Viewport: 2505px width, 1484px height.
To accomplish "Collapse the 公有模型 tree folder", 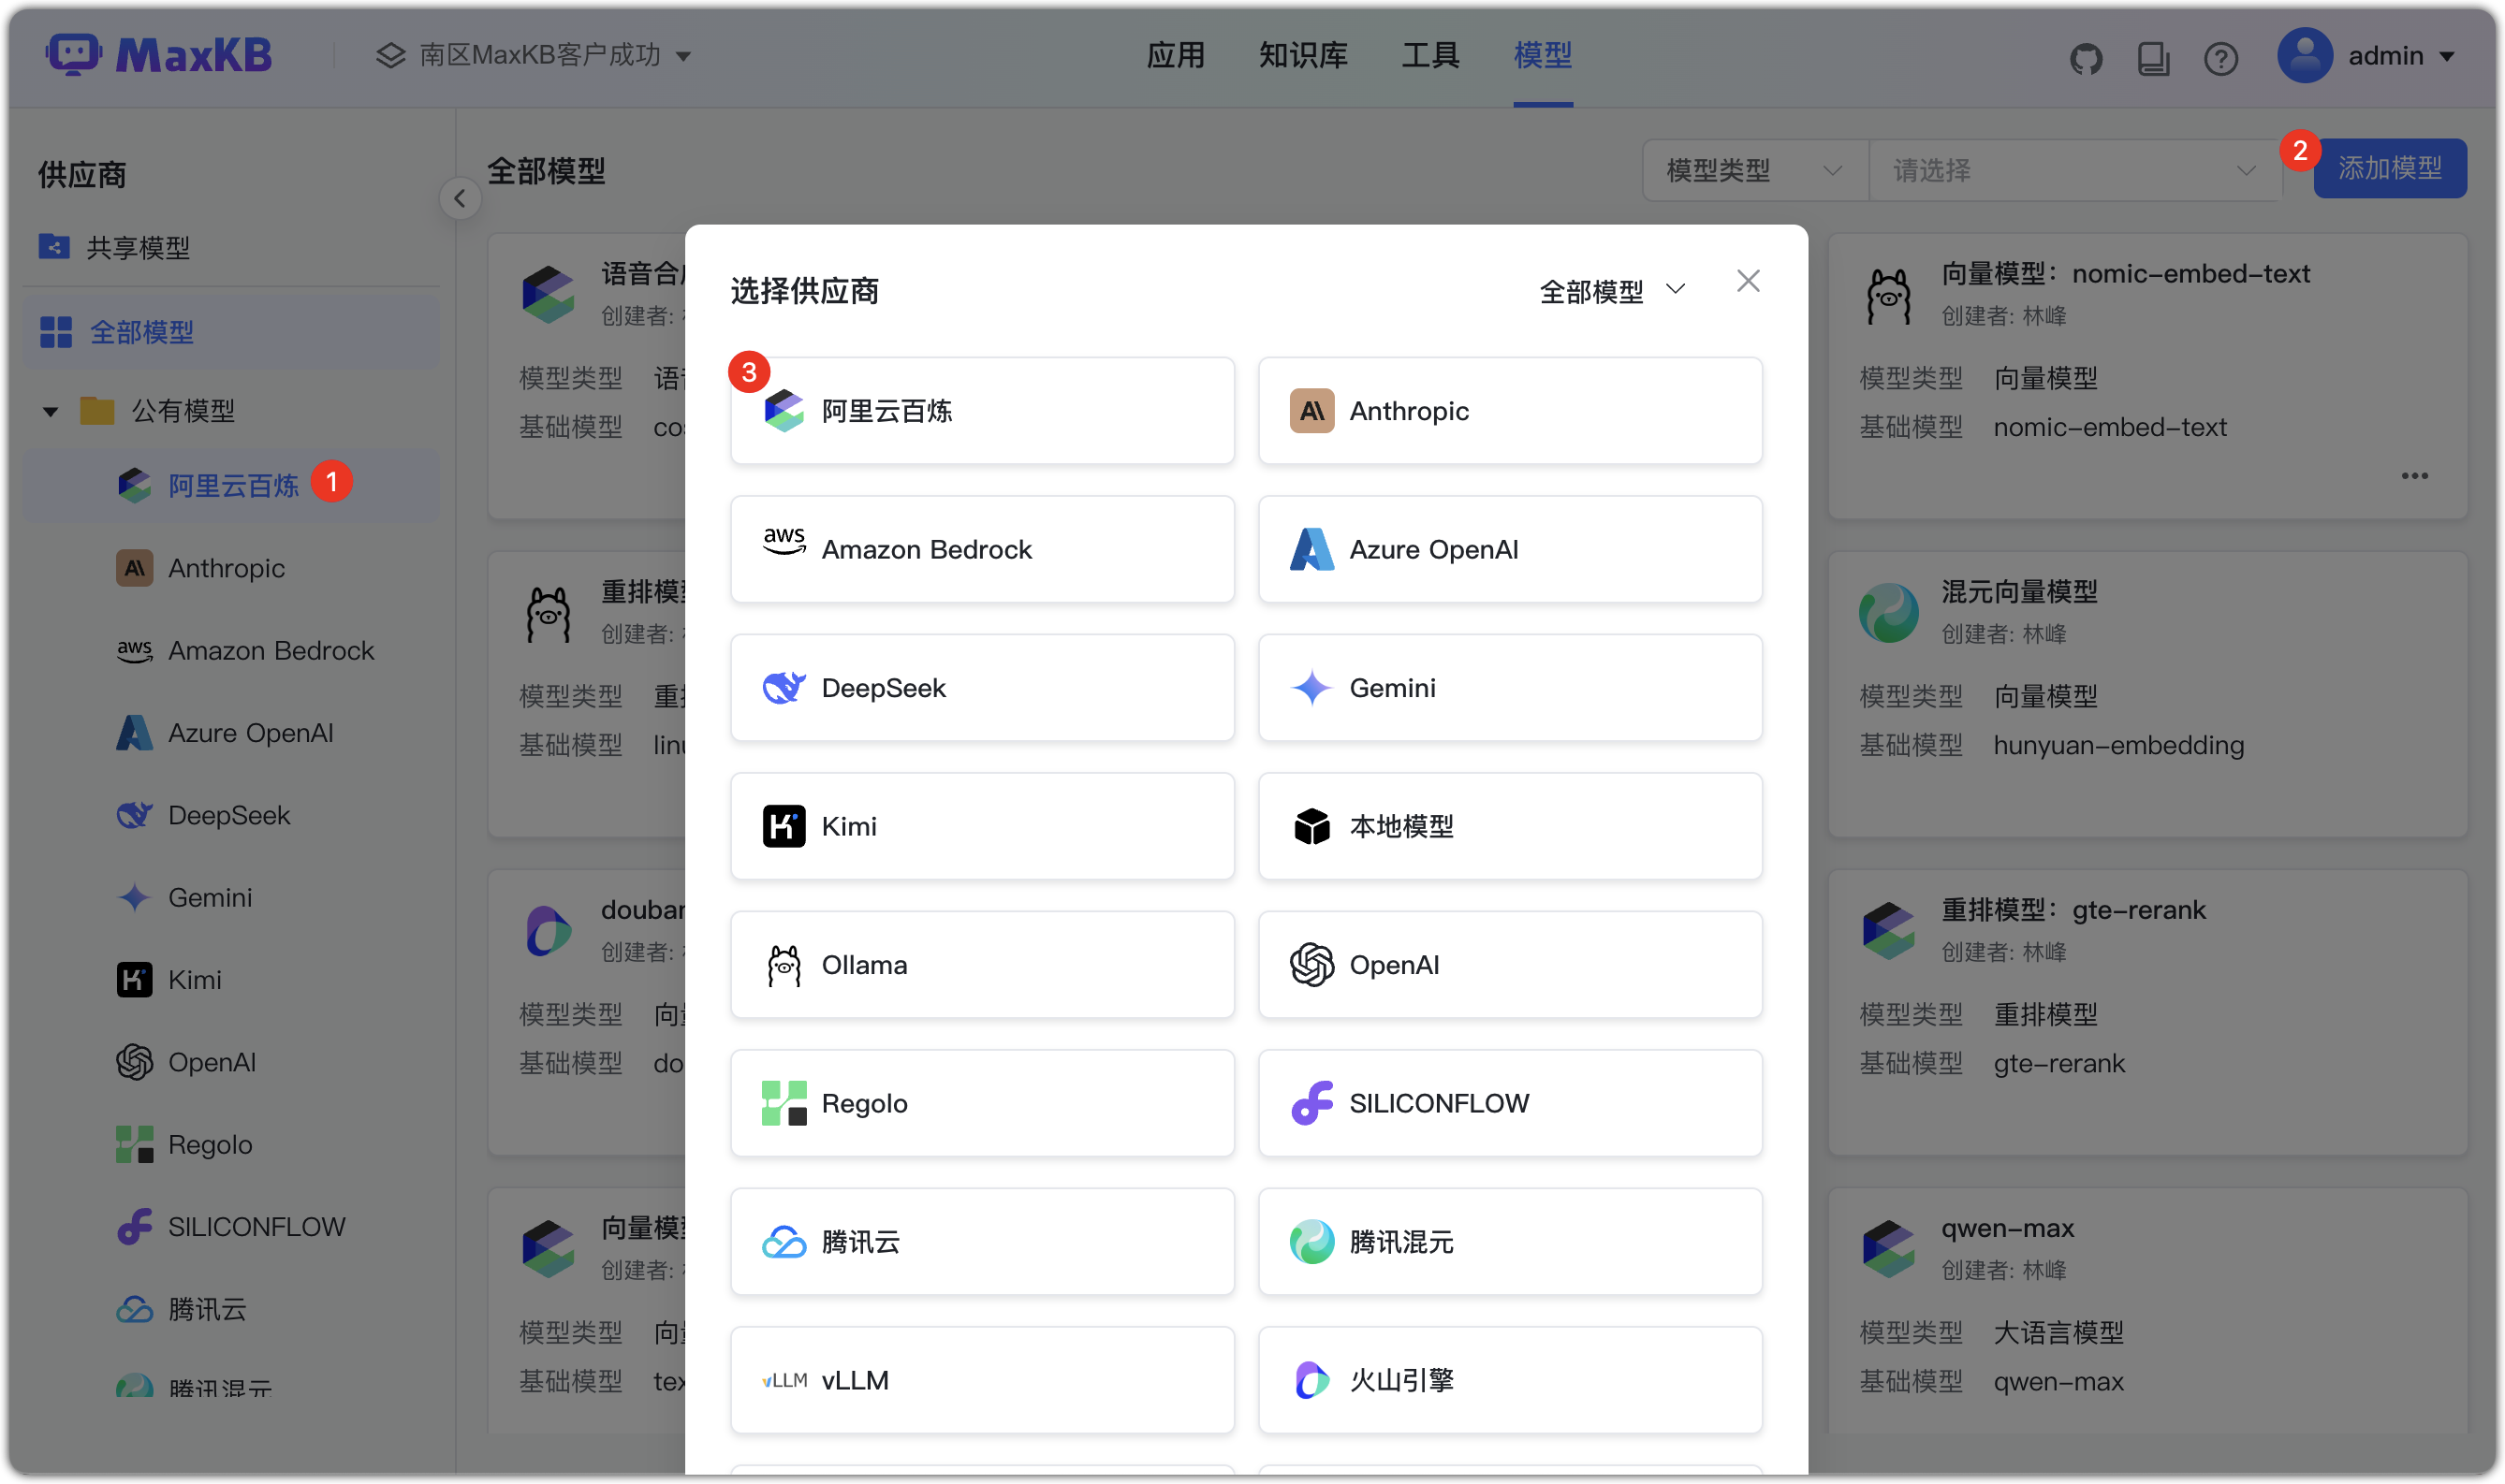I will point(50,410).
